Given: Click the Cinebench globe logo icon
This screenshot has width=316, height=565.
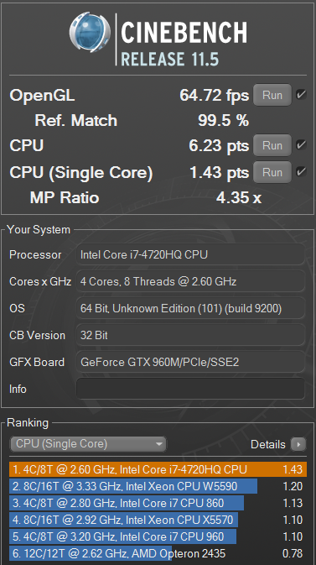Looking at the screenshot, I should 90,33.
